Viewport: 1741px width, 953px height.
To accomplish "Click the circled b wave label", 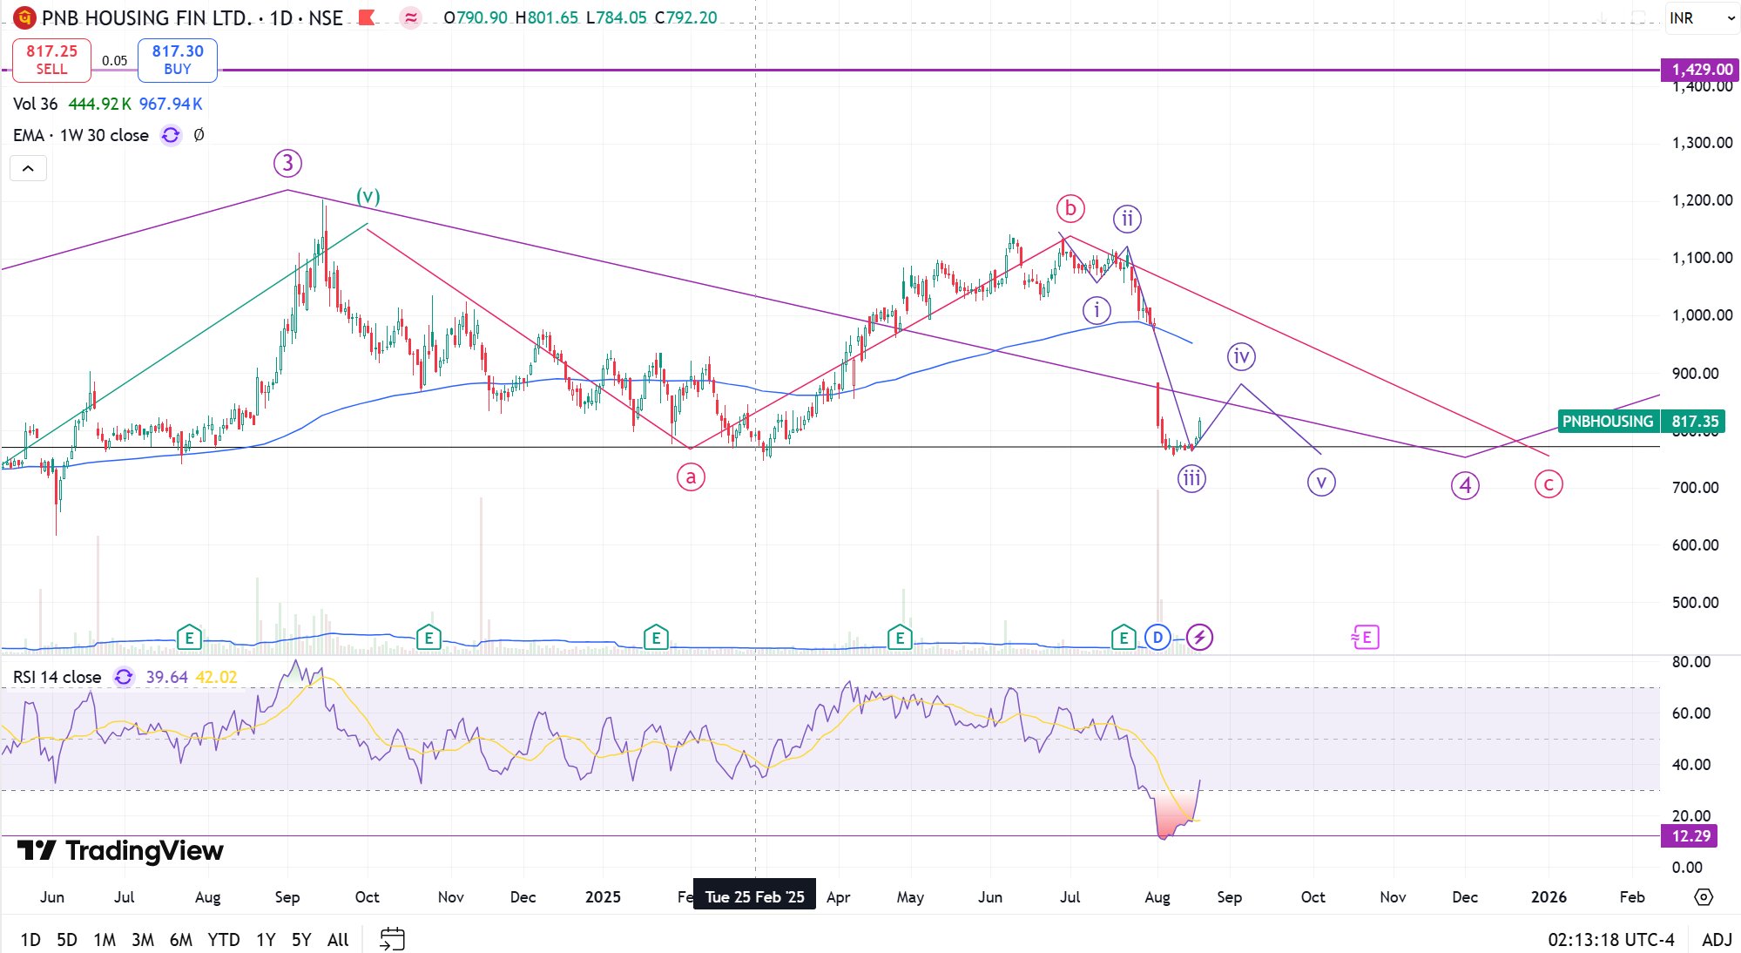I will 1070,208.
